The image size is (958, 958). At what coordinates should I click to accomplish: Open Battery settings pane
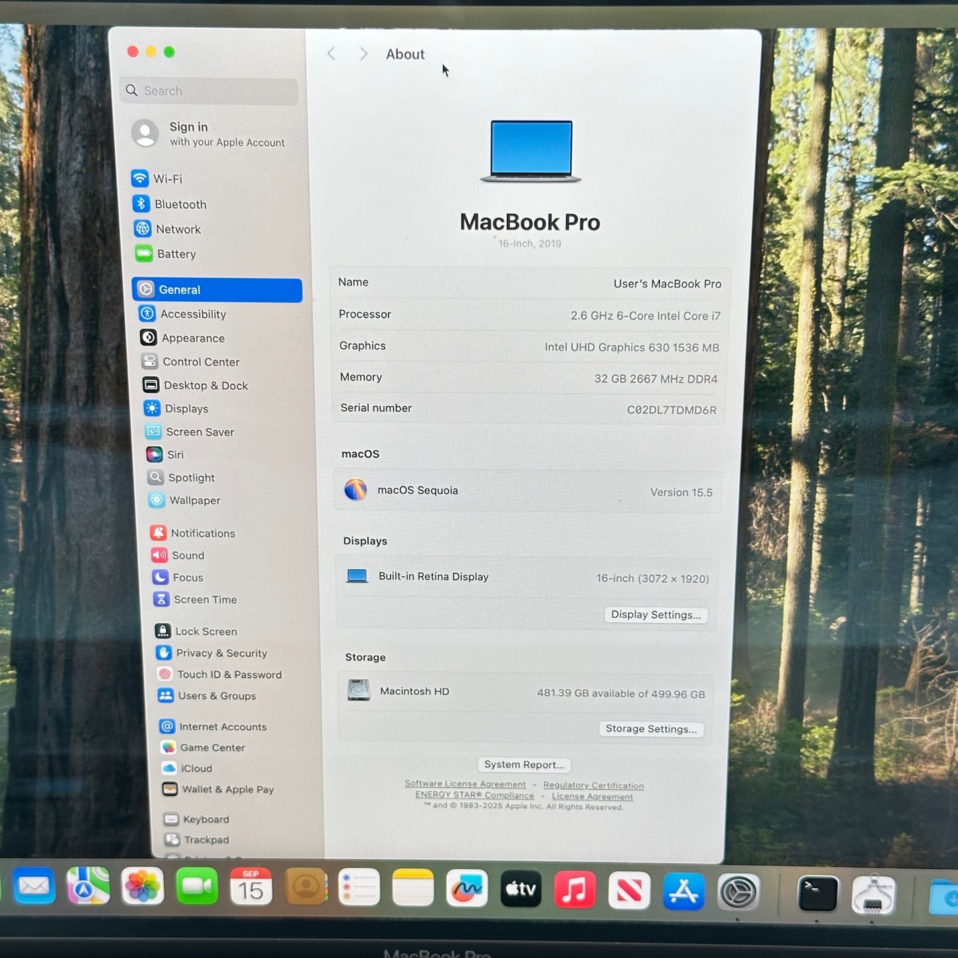pos(176,254)
